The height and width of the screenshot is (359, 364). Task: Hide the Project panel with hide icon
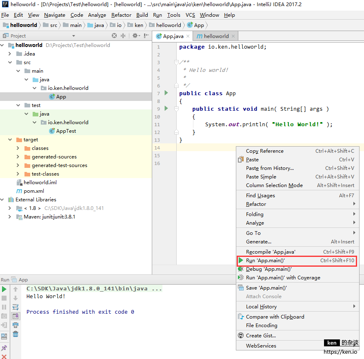146,36
